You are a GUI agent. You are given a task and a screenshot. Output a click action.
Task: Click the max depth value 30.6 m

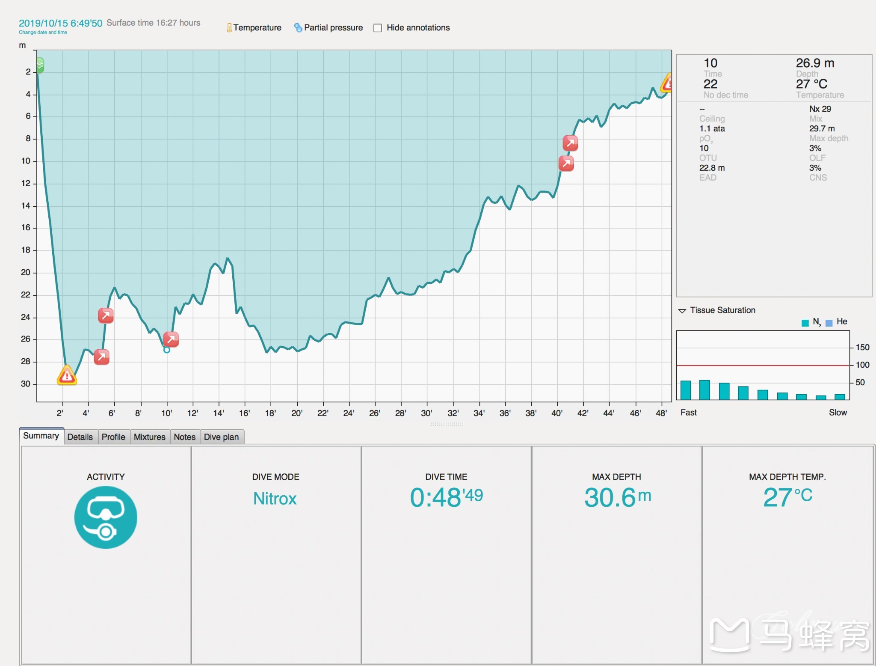pyautogui.click(x=618, y=497)
